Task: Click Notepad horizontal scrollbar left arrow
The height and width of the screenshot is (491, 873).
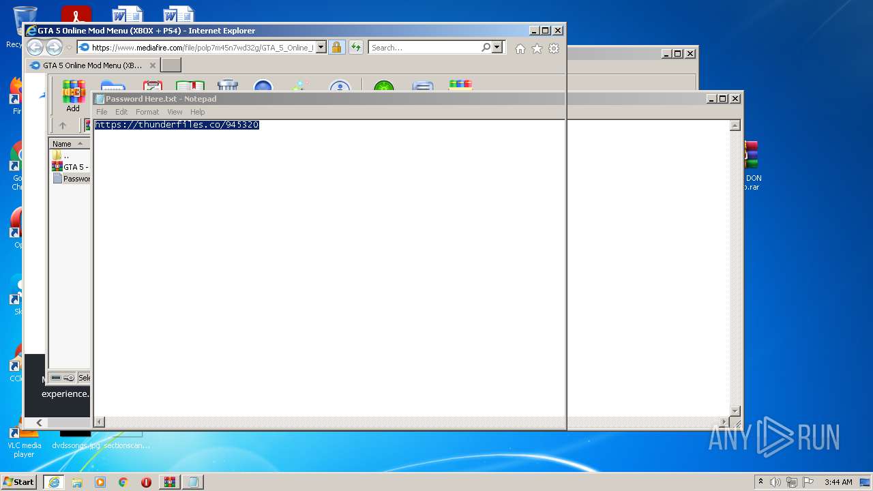Action: [x=100, y=422]
